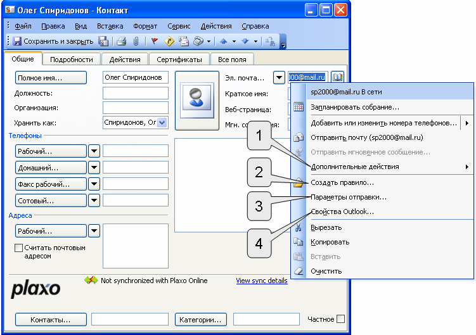Click the disabled translate icon in toolbar
The image size is (476, 335).
click(x=270, y=41)
